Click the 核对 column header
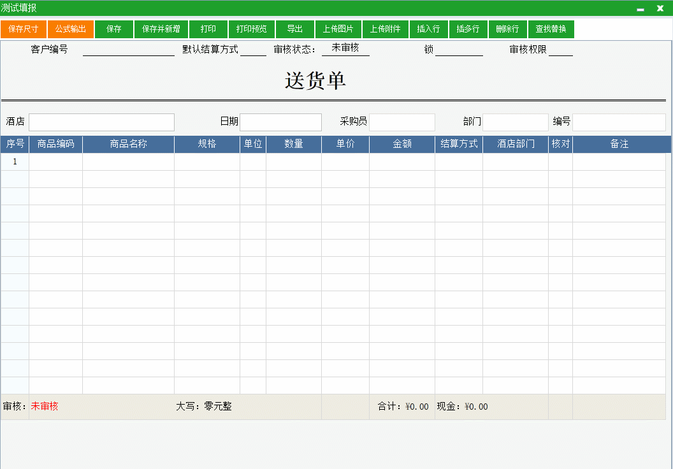The image size is (673, 469). pos(561,144)
